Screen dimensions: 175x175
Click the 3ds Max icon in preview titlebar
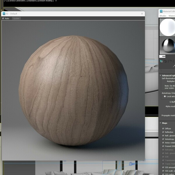[x=4, y=14]
